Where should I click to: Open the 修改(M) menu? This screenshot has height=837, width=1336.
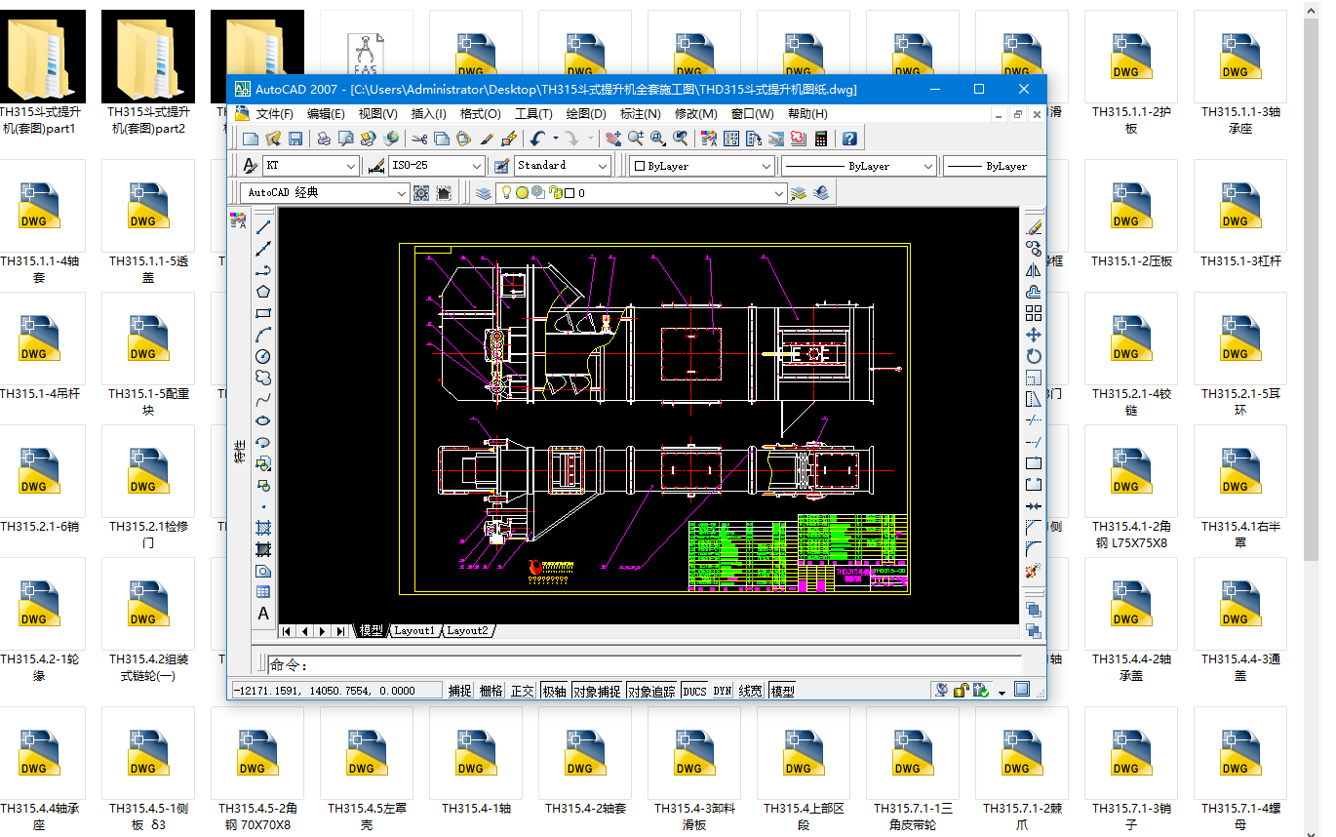[696, 114]
